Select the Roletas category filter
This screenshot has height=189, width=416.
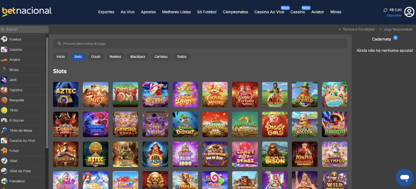pos(115,57)
